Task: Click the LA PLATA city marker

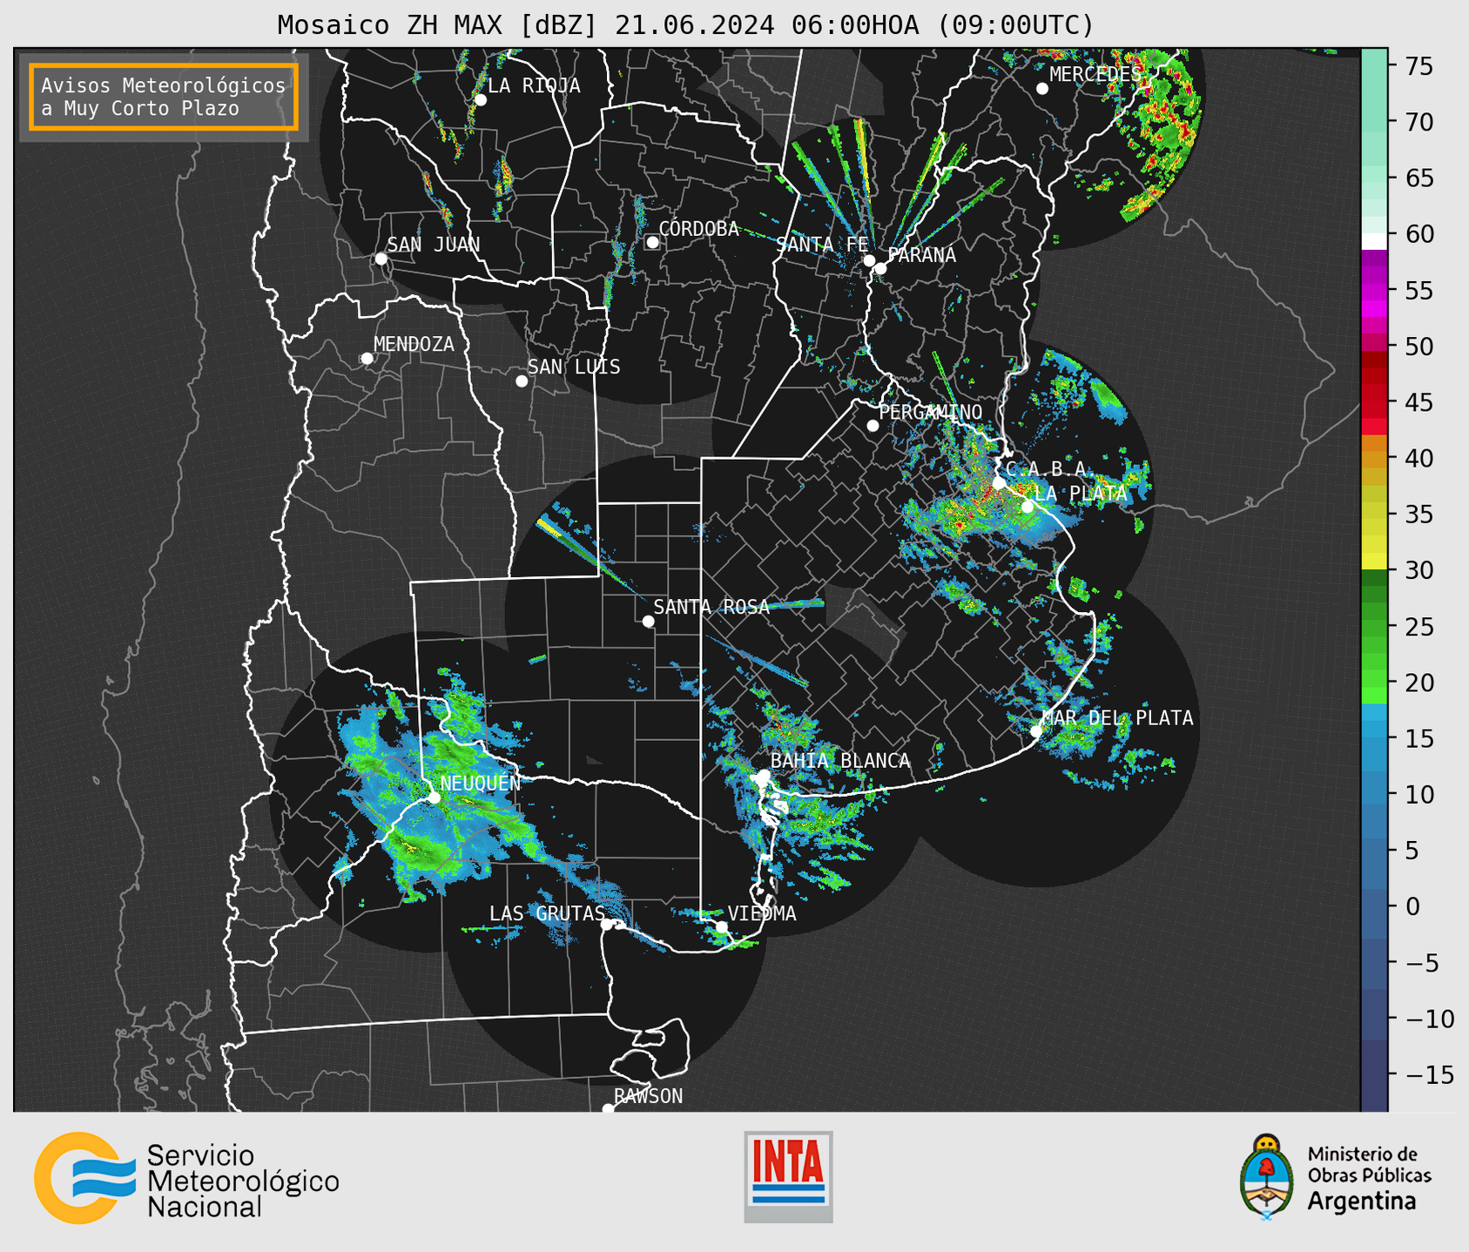Action: pos(1028,507)
